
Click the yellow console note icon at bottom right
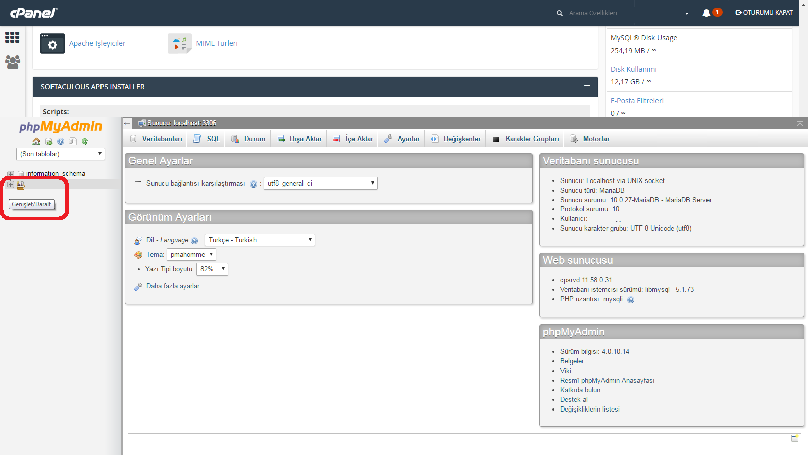pyautogui.click(x=795, y=438)
